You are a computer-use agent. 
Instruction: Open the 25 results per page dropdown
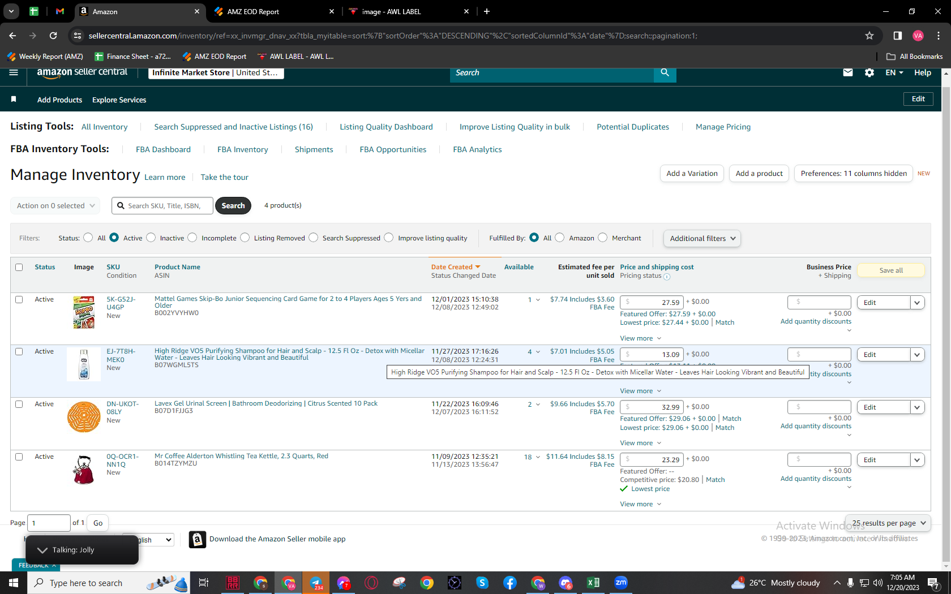pos(888,523)
